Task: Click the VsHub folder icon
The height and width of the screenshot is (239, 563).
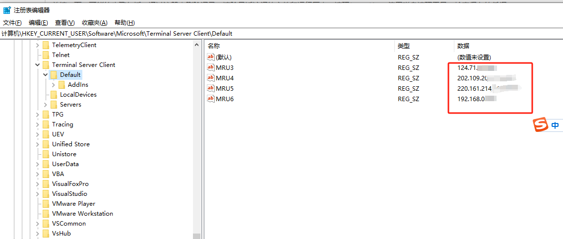Action: coord(46,234)
